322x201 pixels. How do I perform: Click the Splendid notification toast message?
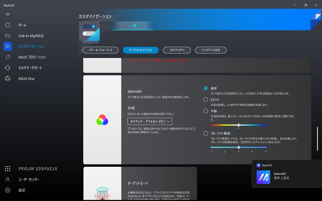287,174
